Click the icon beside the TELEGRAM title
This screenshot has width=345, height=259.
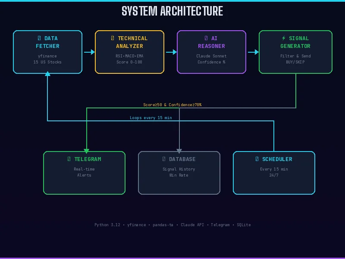(69, 159)
